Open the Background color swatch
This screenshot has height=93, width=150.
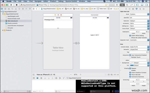132,63
